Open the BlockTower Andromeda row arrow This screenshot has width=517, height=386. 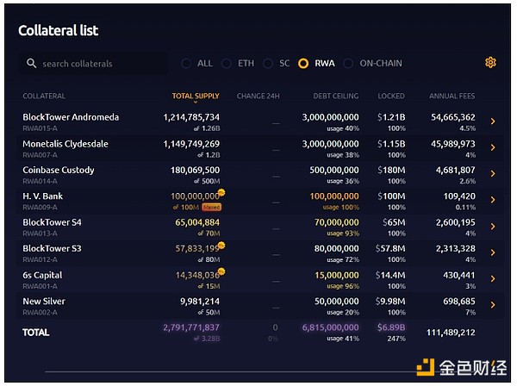click(492, 121)
